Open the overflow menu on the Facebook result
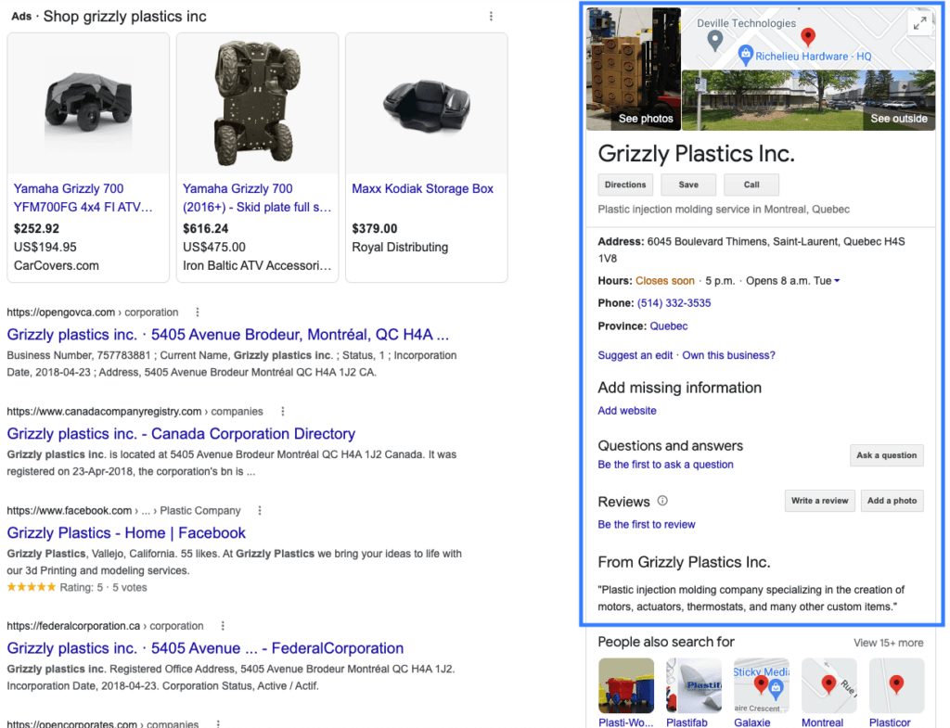This screenshot has width=950, height=728. (x=259, y=510)
